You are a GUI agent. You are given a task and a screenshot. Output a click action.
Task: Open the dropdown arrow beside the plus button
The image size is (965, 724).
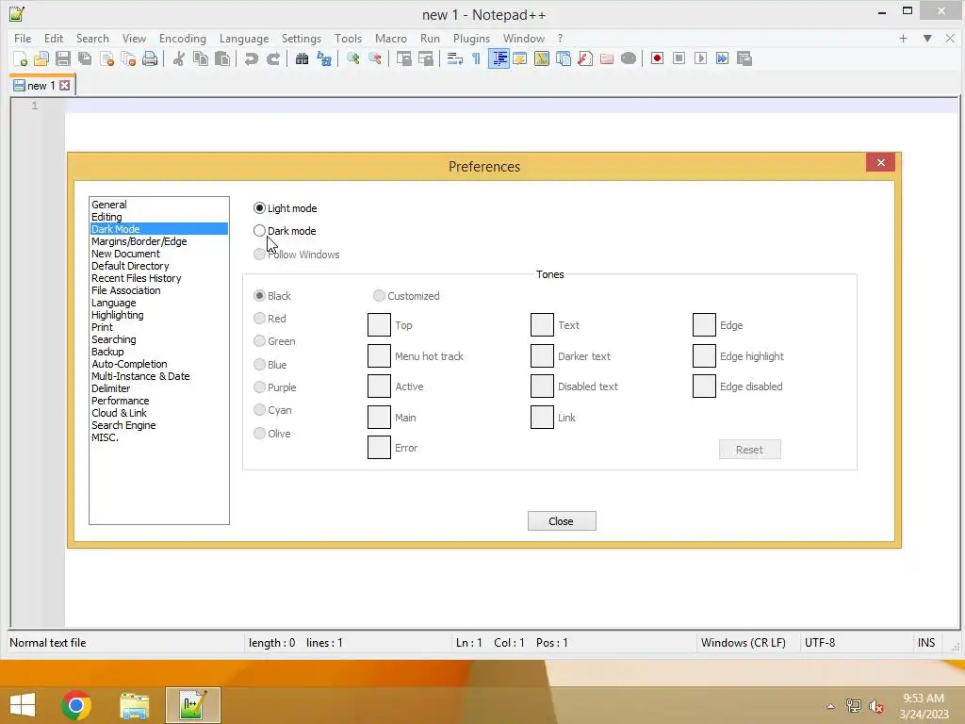pyautogui.click(x=927, y=38)
